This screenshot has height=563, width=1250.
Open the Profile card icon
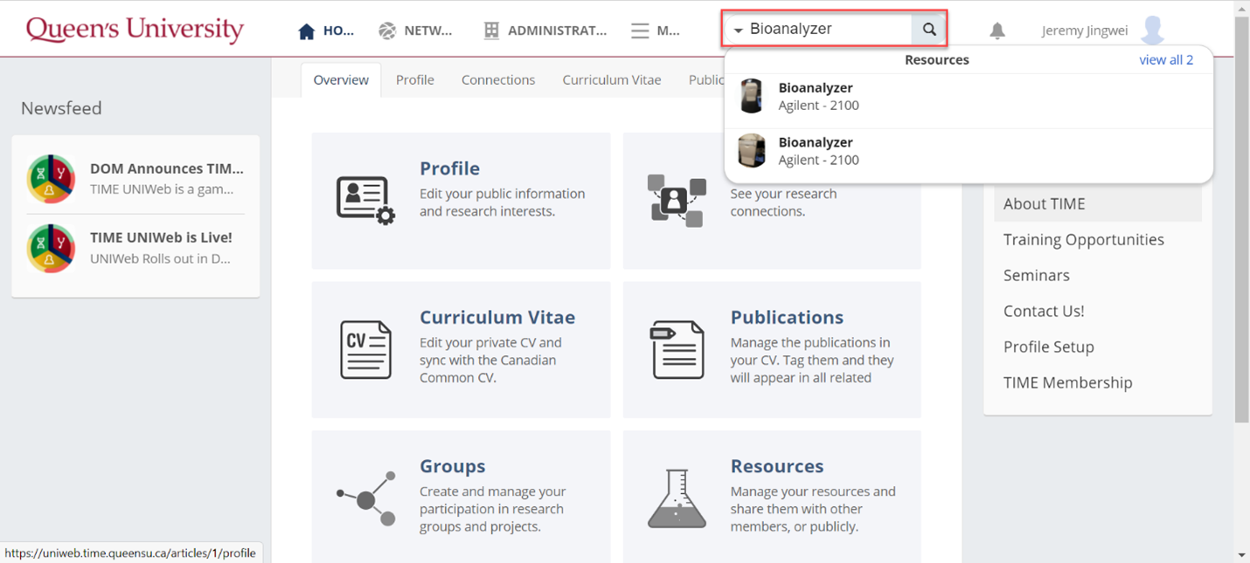point(365,200)
